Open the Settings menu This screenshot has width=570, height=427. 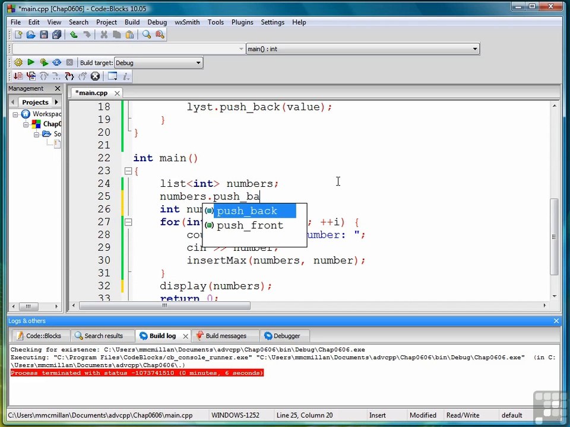[273, 22]
